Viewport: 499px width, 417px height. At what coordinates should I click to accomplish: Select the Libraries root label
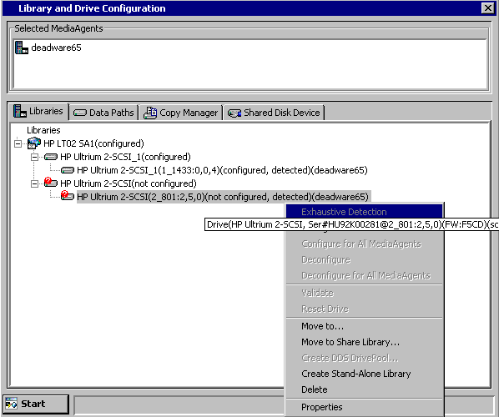click(43, 130)
